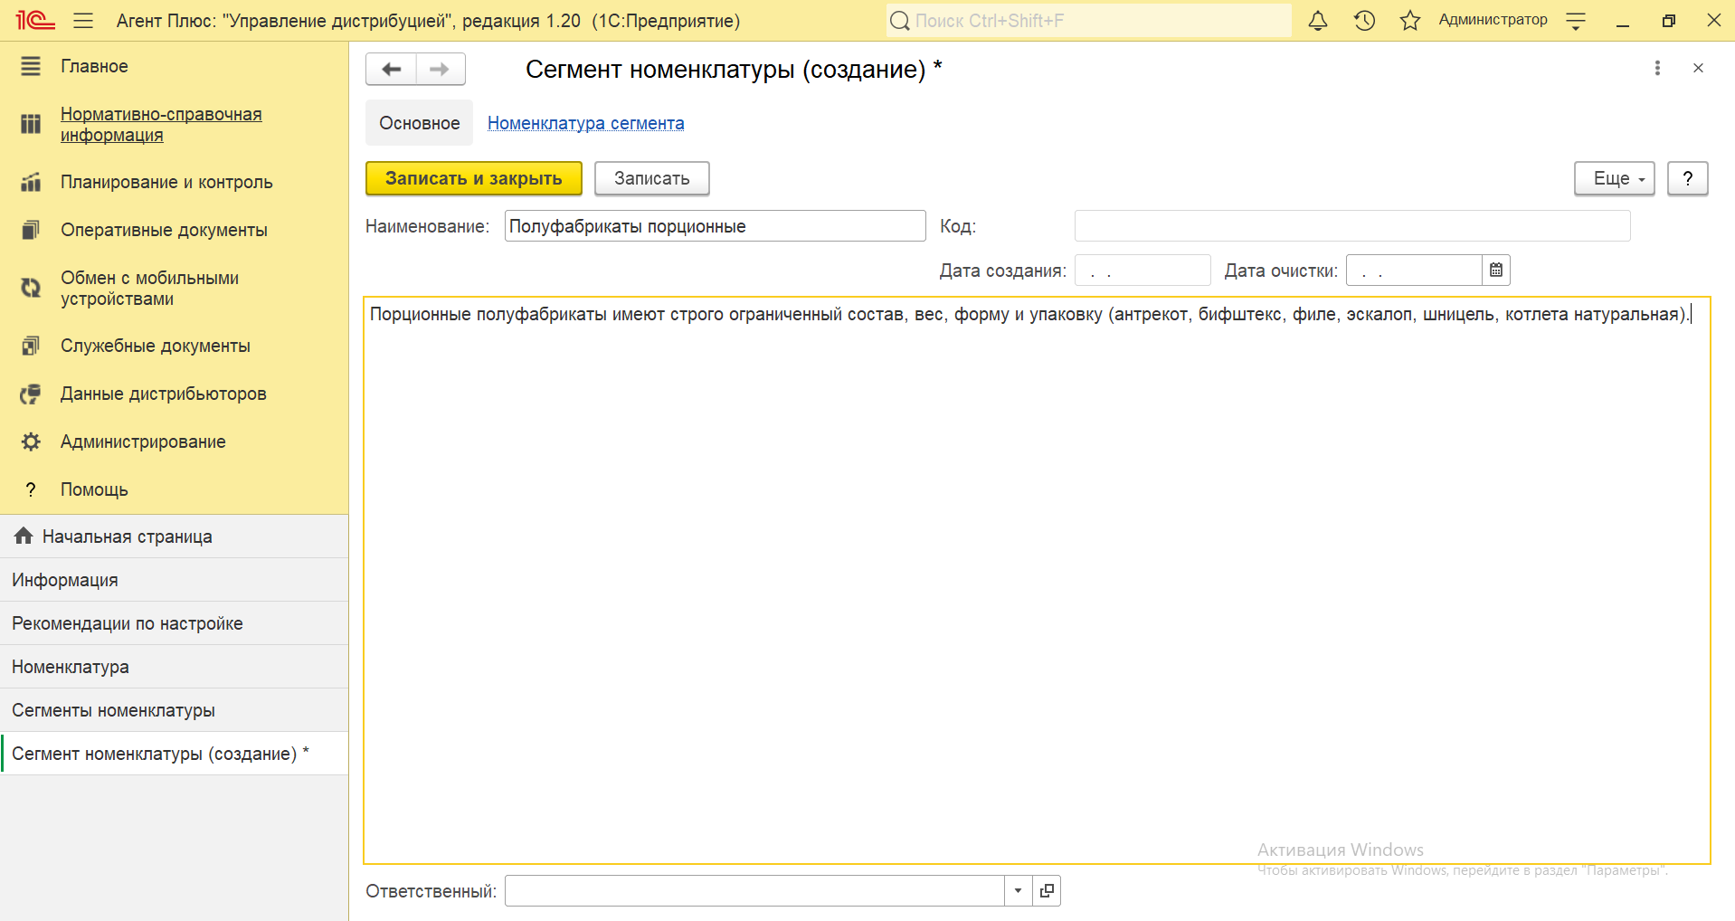The height and width of the screenshot is (921, 1735).
Task: Go to Сегменты номенклатуры open page
Action: coord(113,710)
